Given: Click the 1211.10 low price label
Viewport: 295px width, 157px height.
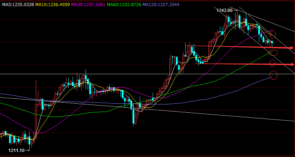Looking at the screenshot, I should coord(16,150).
